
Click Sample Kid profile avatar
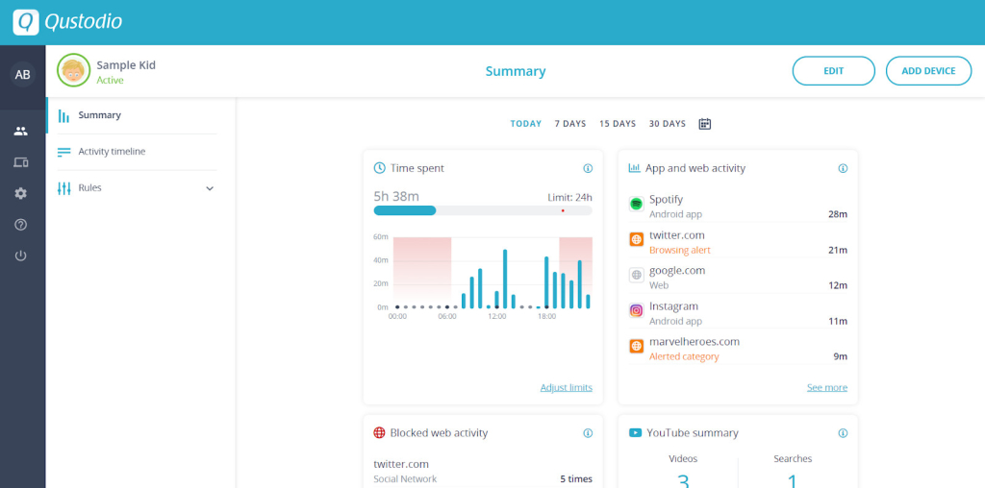73,70
